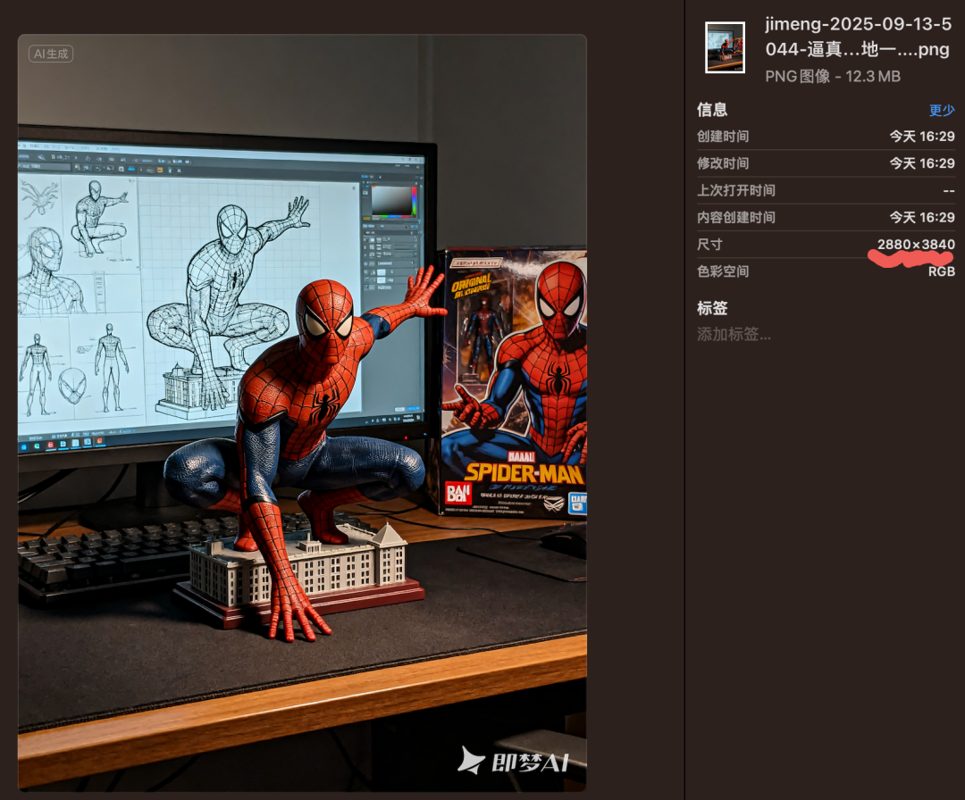The width and height of the screenshot is (965, 800).
Task: Click the 今天 16:29 value beside 创建时间
Action: coord(922,137)
